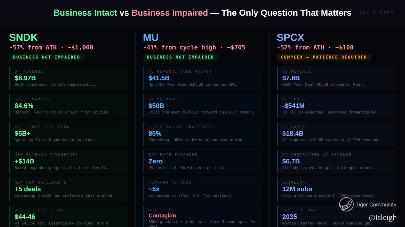Select the New NBM Agreements card

pos(69,189)
